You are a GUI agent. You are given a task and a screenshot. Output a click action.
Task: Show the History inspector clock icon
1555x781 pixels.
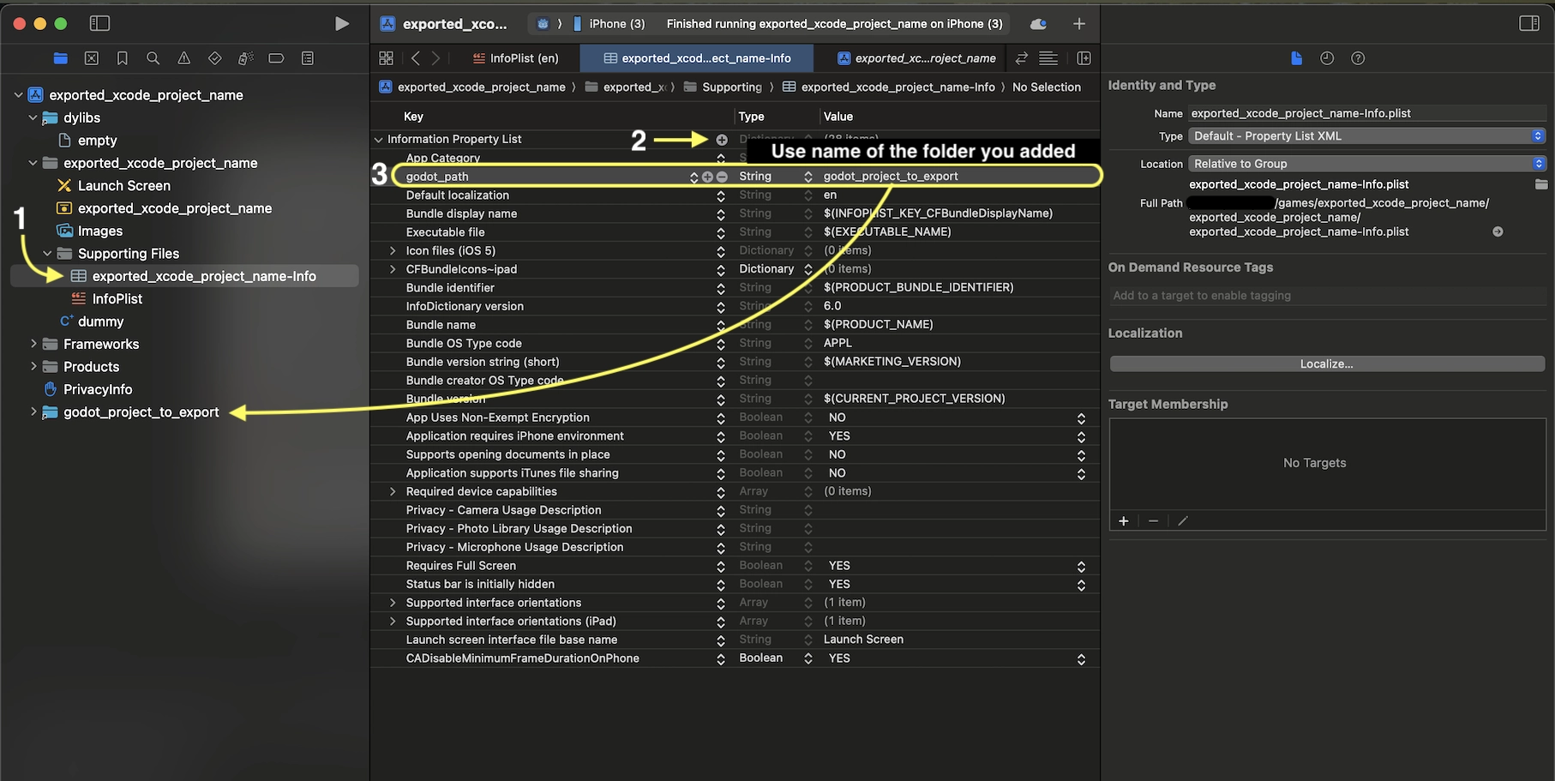(1326, 58)
